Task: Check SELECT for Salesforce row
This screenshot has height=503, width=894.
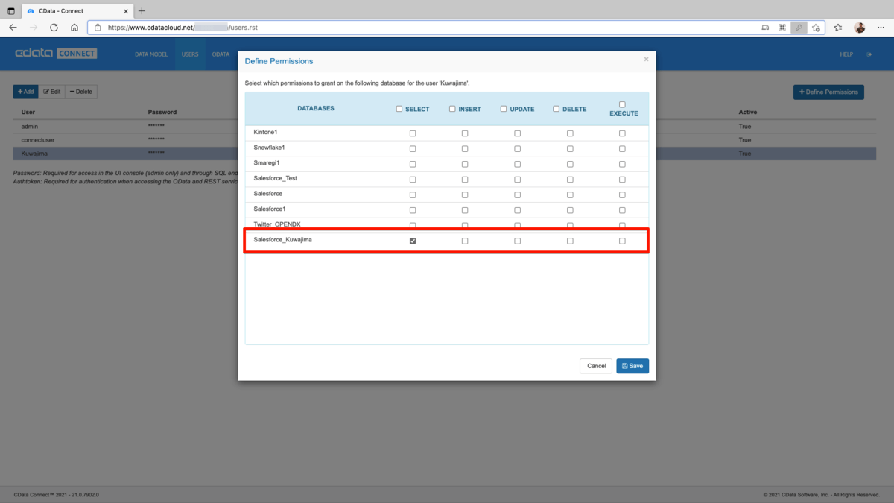Action: point(413,194)
